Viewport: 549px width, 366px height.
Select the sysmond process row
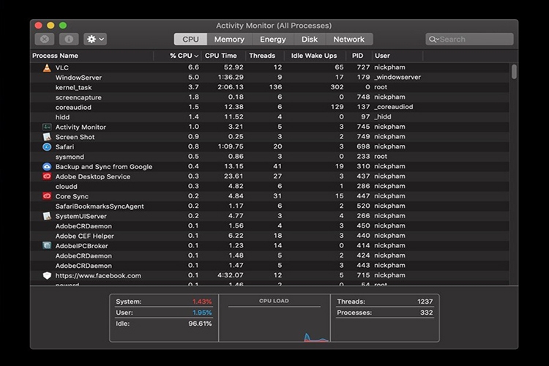click(270, 157)
